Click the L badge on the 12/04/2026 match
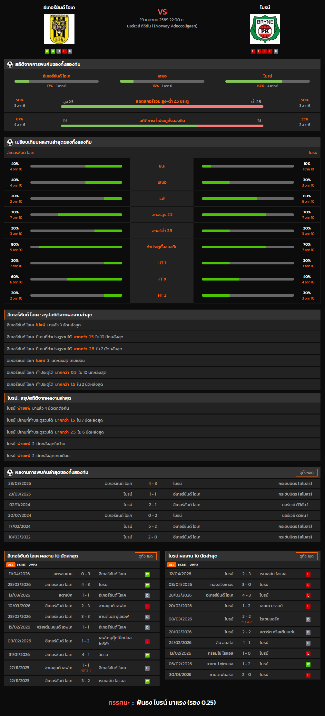325x716 pixels. point(308,574)
